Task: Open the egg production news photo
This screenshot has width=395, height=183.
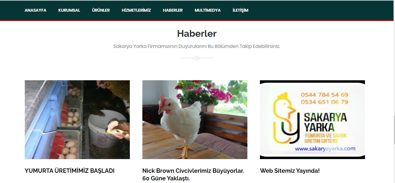Action: (77, 120)
